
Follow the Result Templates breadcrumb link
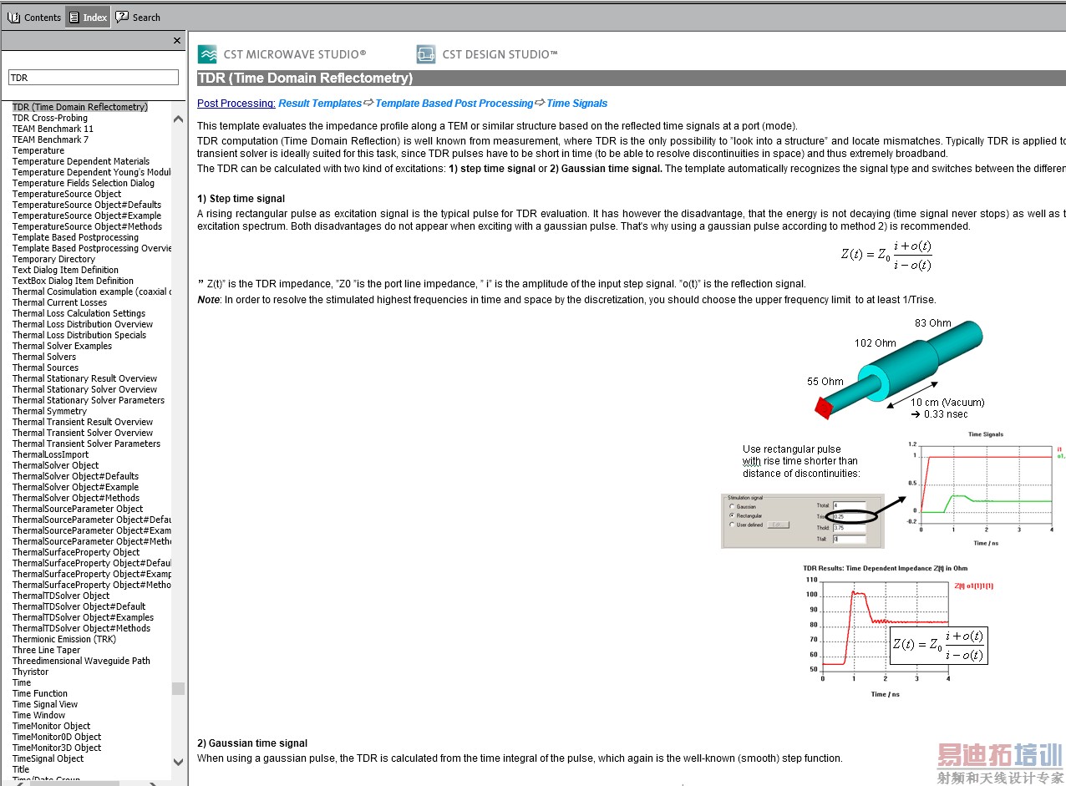tap(320, 104)
